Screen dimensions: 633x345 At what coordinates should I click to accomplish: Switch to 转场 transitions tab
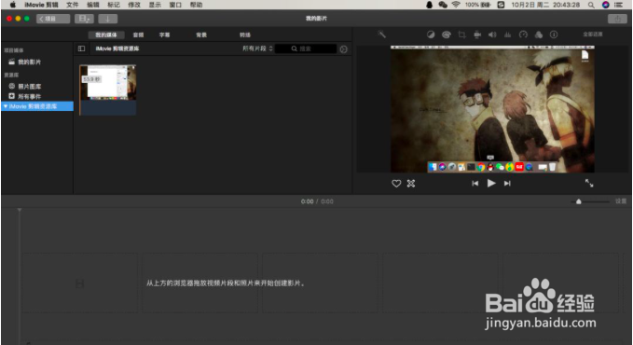245,35
